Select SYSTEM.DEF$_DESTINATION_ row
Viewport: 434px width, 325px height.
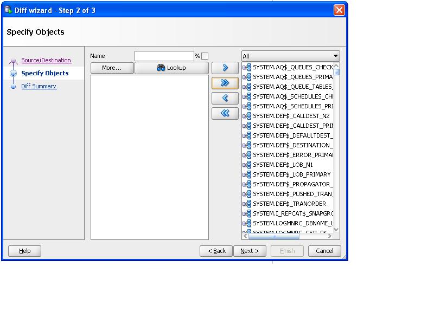tap(288, 145)
